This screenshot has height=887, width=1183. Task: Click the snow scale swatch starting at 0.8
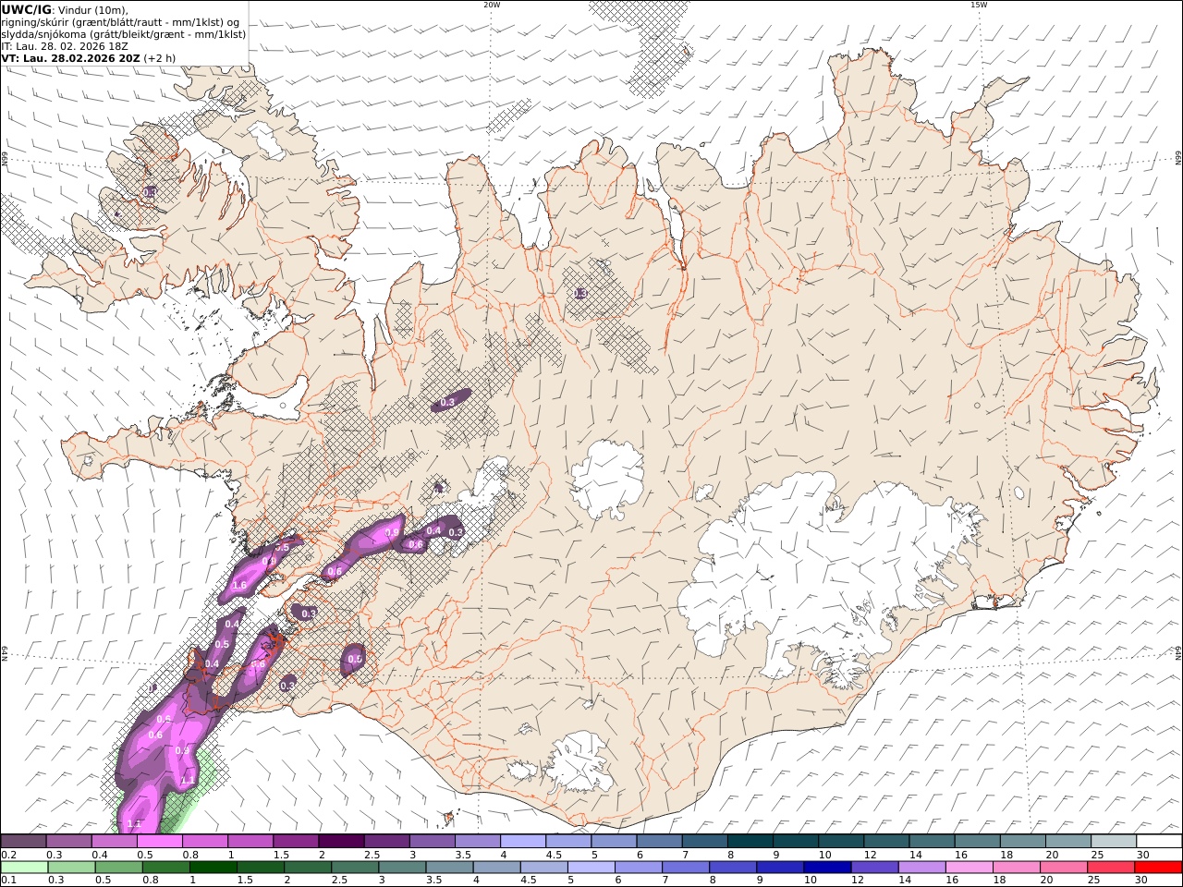[204, 841]
